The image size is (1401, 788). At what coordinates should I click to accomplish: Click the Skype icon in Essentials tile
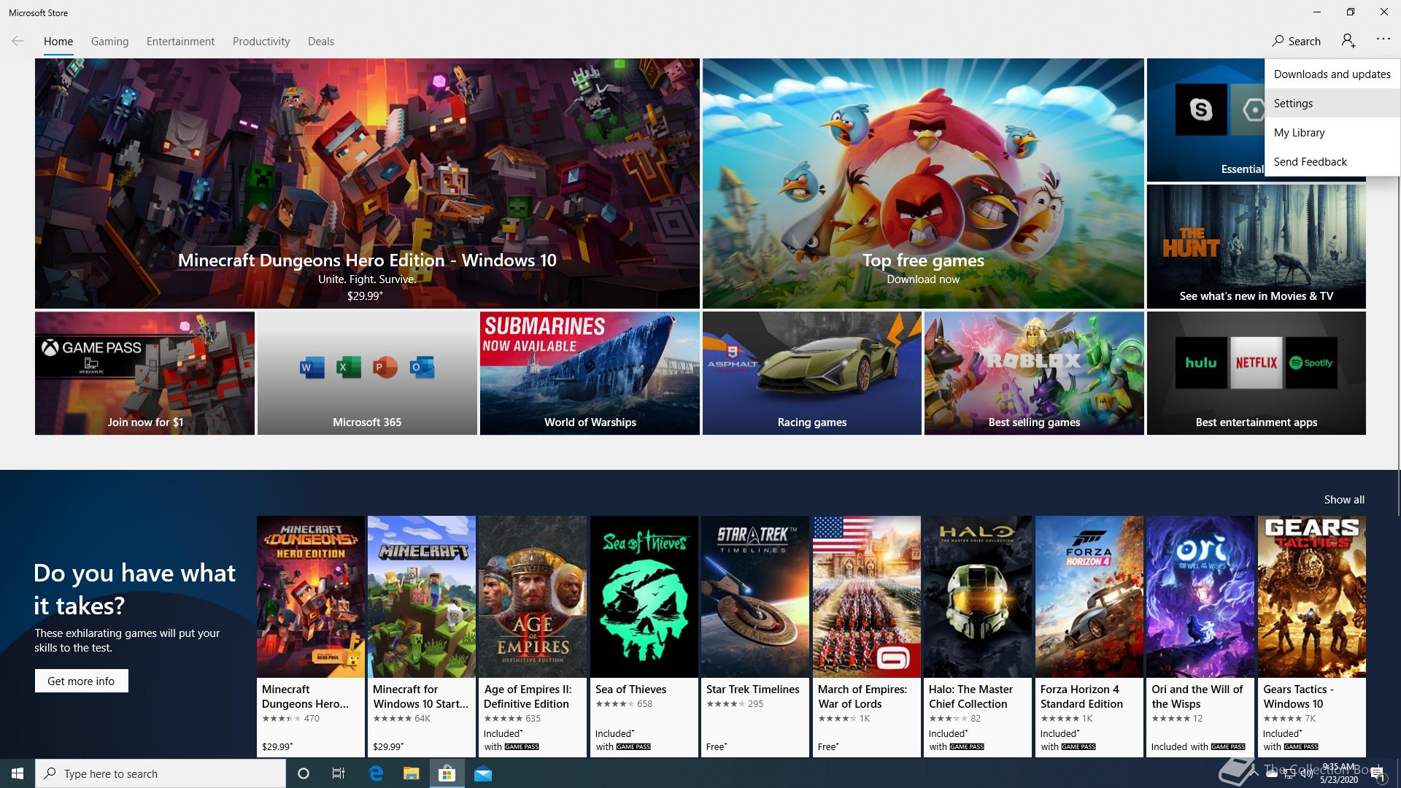(x=1201, y=109)
